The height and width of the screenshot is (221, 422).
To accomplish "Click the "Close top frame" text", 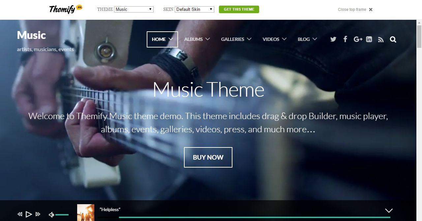I will (352, 10).
